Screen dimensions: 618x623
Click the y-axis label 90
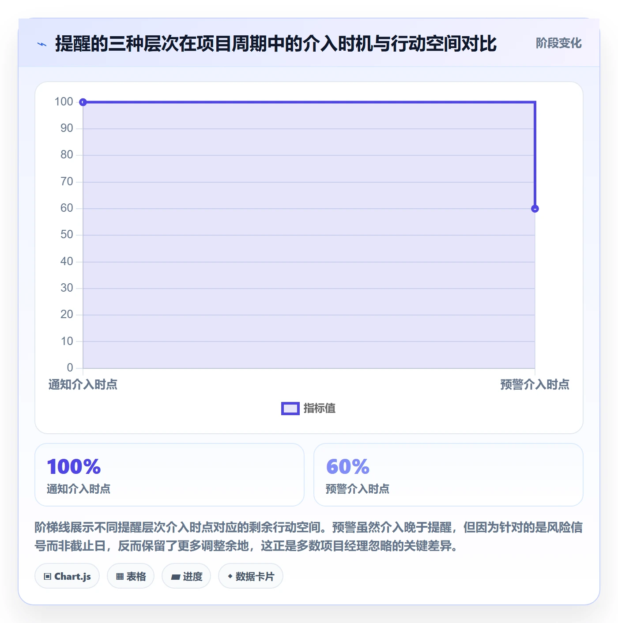(x=67, y=128)
